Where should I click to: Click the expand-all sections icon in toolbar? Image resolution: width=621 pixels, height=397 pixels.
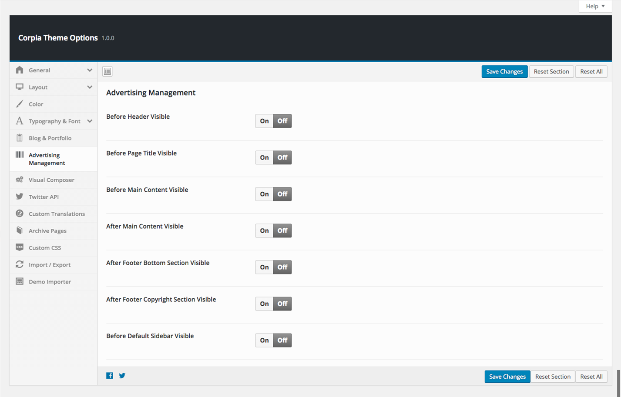(x=107, y=71)
